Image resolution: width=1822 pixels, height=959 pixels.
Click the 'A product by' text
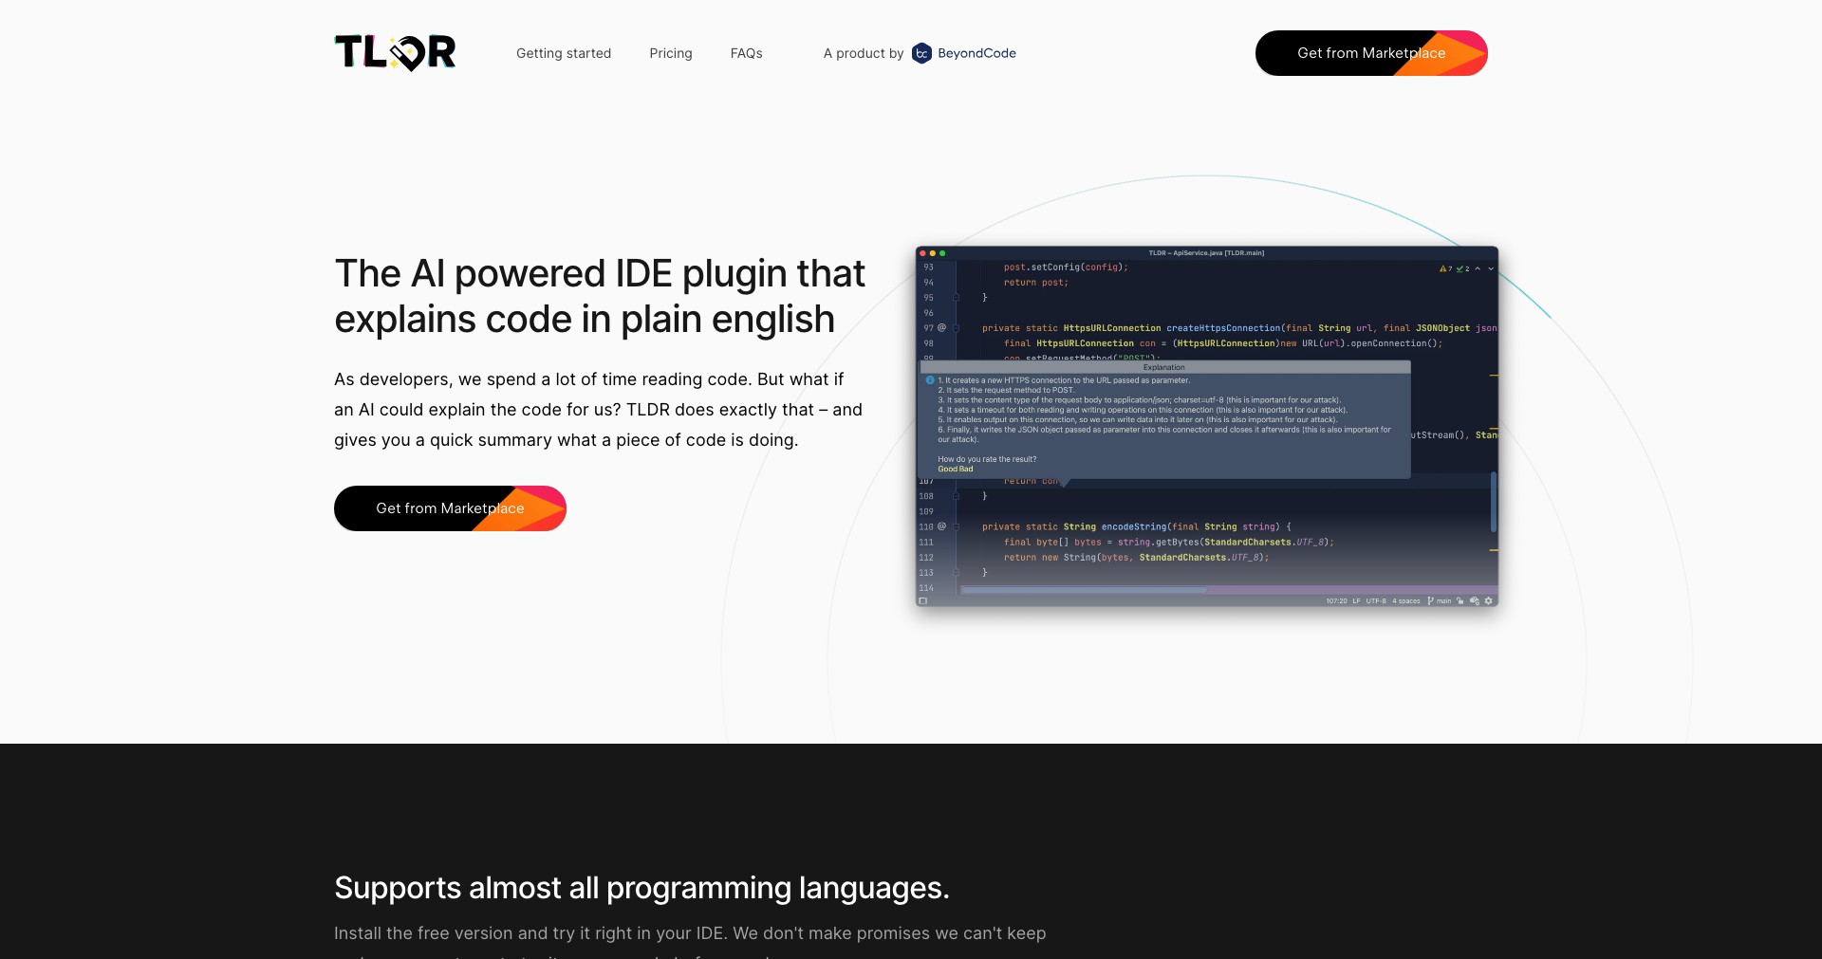point(864,53)
